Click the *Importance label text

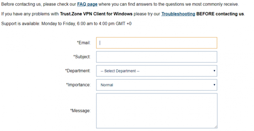tap(78, 85)
